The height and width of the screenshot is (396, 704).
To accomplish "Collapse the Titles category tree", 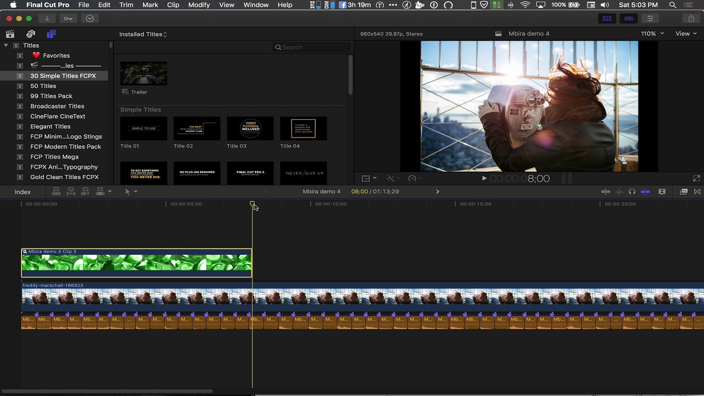I will click(x=6, y=45).
